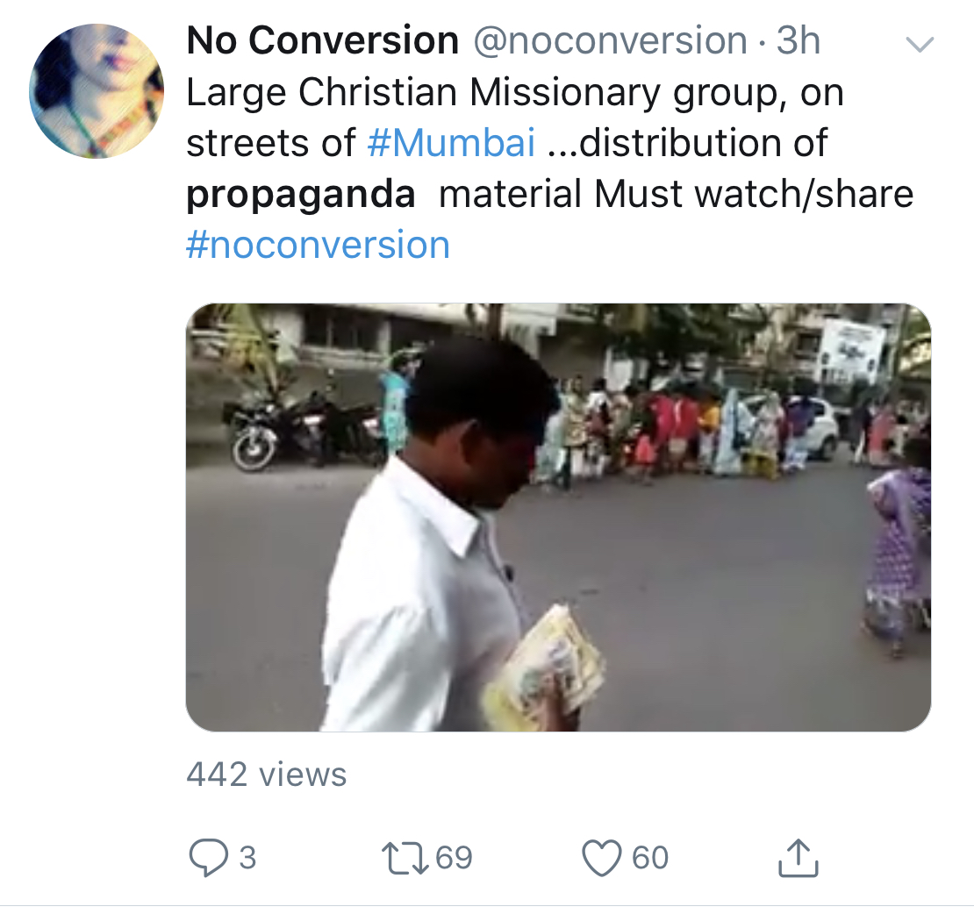This screenshot has width=974, height=914.
Task: Click the No Conversion display name
Action: [319, 39]
